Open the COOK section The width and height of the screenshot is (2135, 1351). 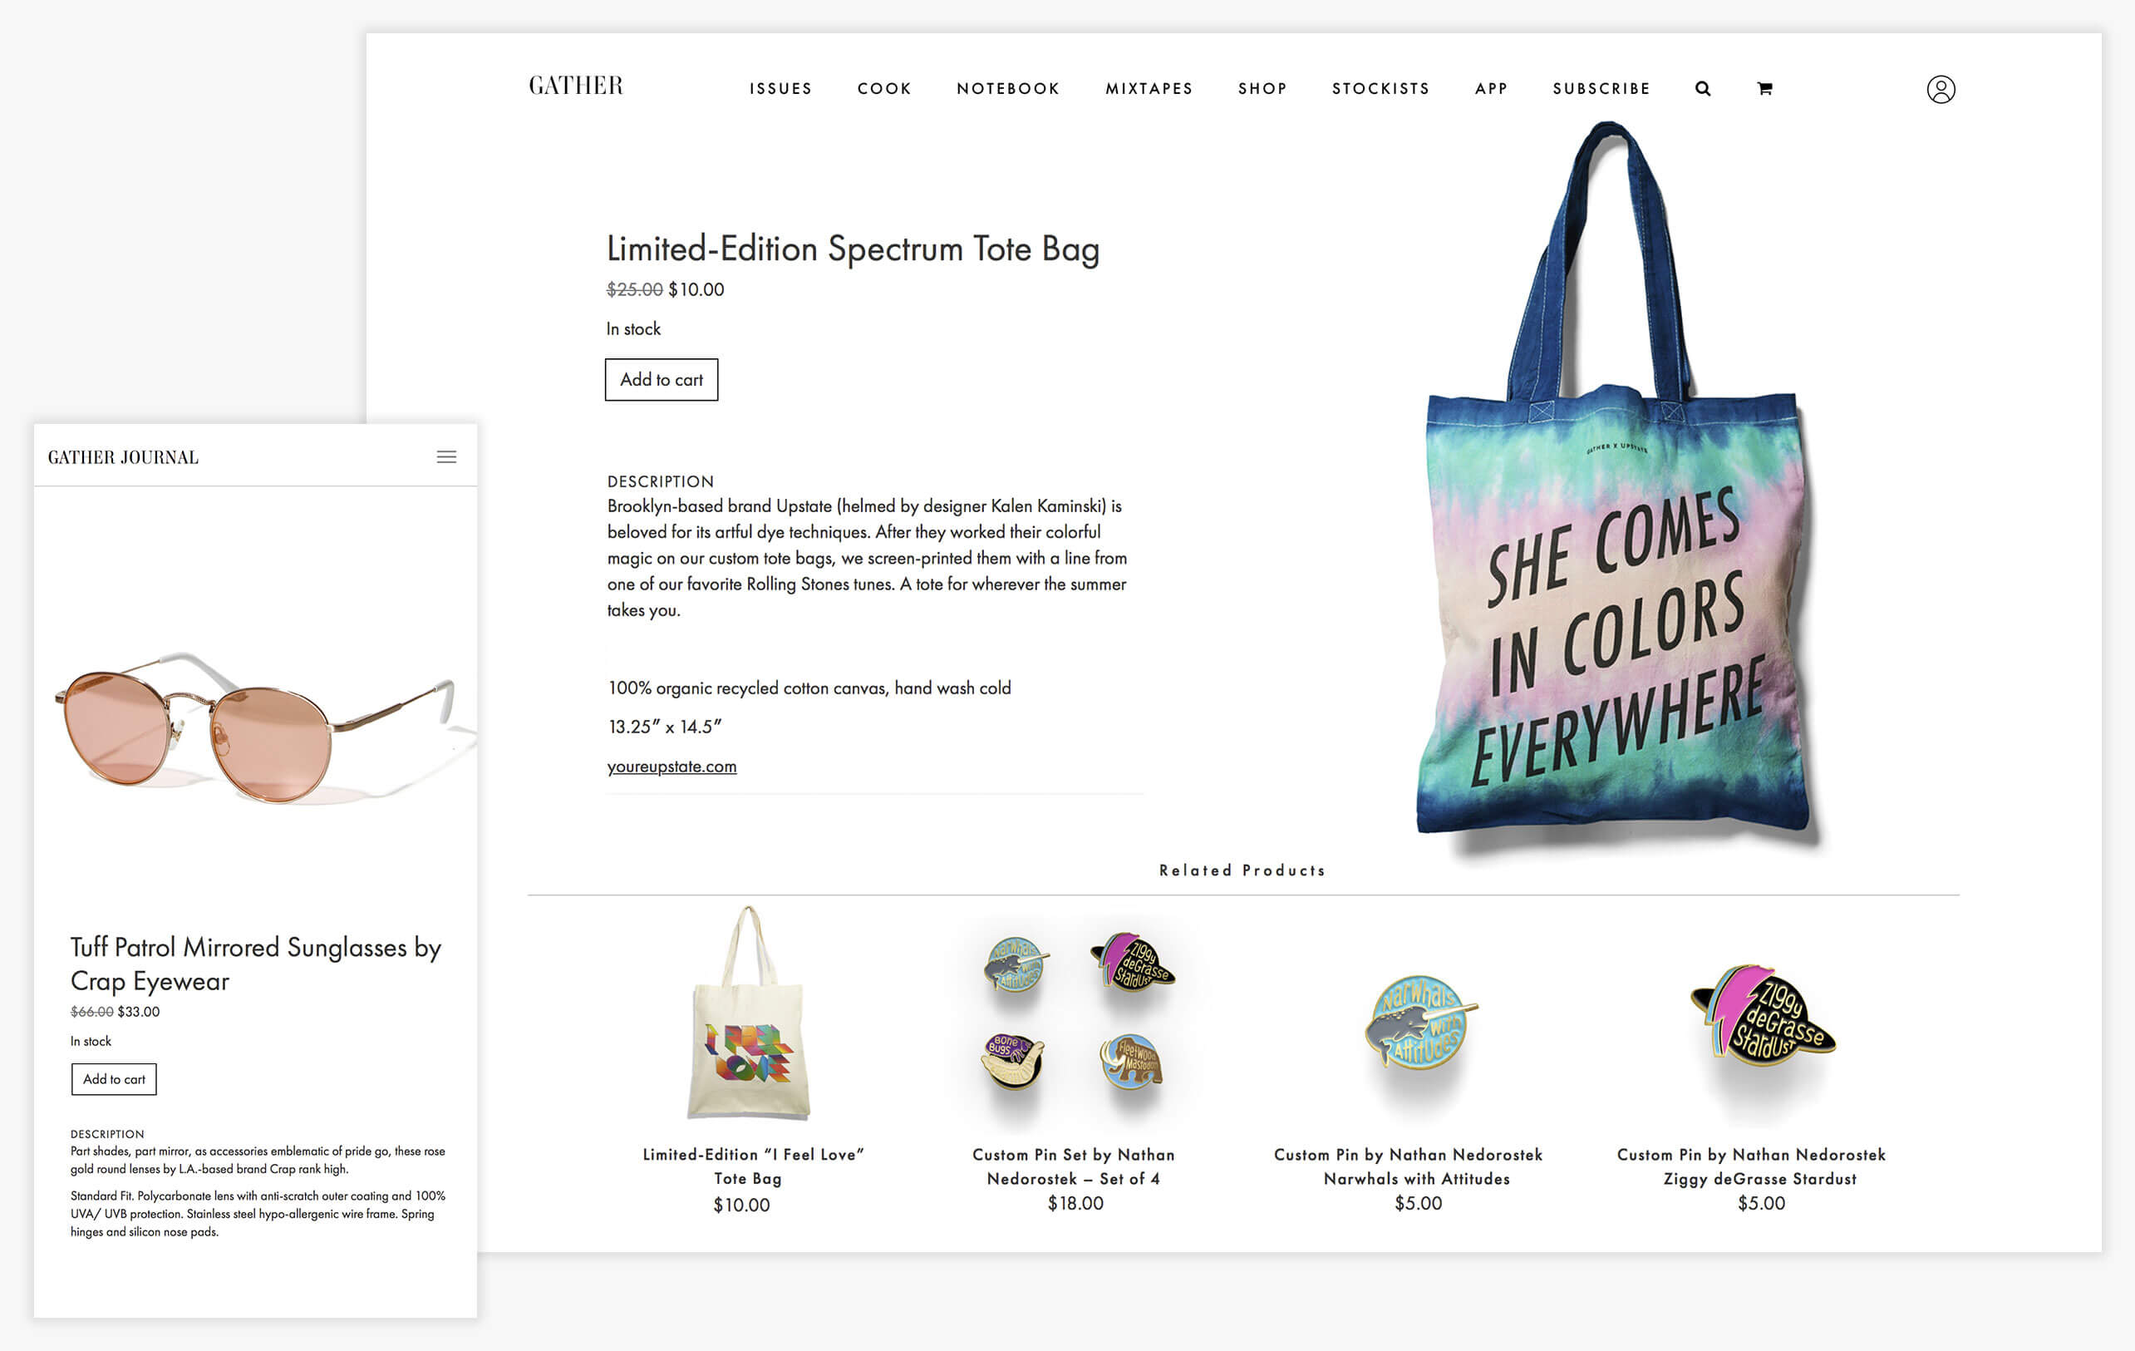click(x=884, y=88)
